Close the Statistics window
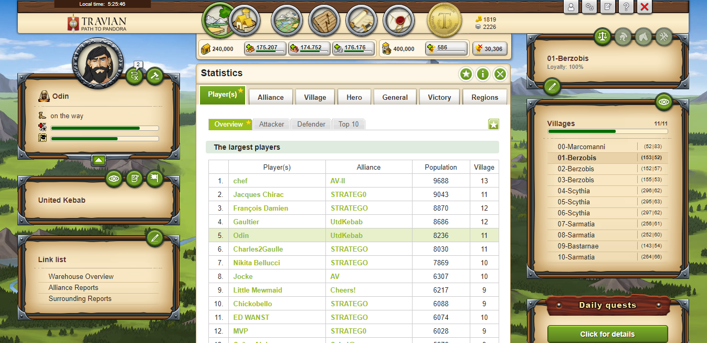The height and width of the screenshot is (343, 707). click(x=500, y=74)
